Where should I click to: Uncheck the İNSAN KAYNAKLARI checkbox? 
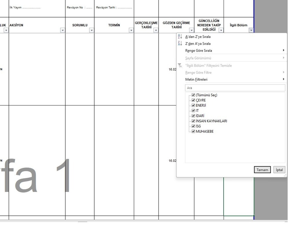193,121
